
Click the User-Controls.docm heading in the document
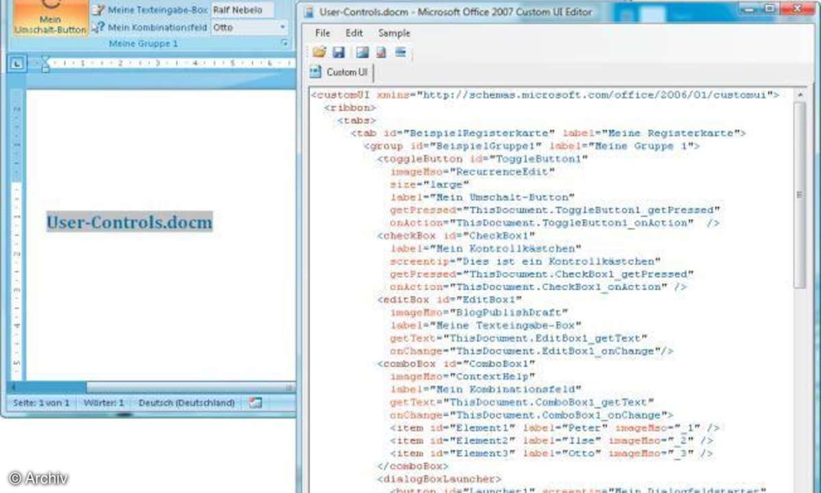(x=129, y=222)
